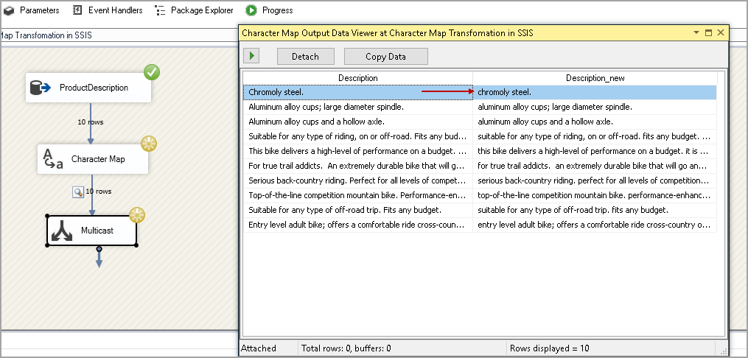This screenshot has height=358, width=748.
Task: Click the Description_new column header
Action: 595,78
